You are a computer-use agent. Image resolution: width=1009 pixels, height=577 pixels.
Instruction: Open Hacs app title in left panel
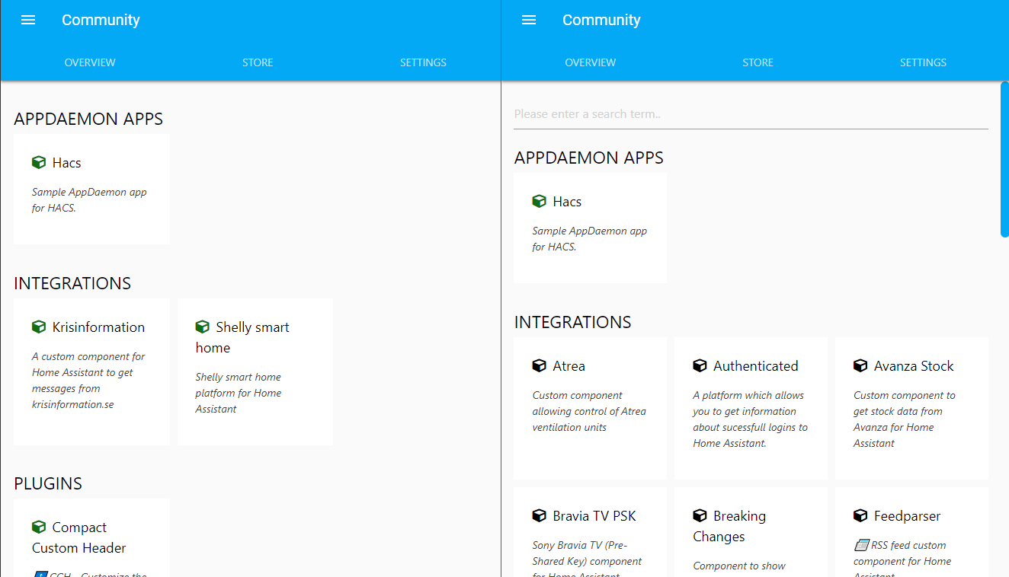pyautogui.click(x=66, y=163)
